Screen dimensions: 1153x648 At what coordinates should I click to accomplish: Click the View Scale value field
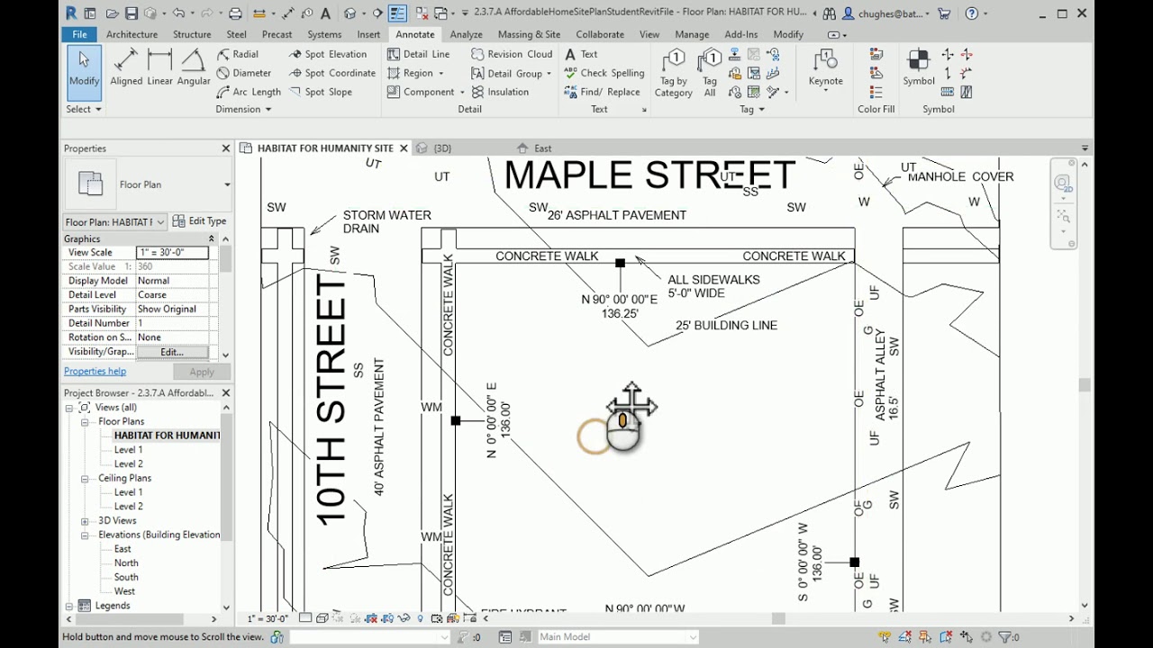pyautogui.click(x=172, y=253)
